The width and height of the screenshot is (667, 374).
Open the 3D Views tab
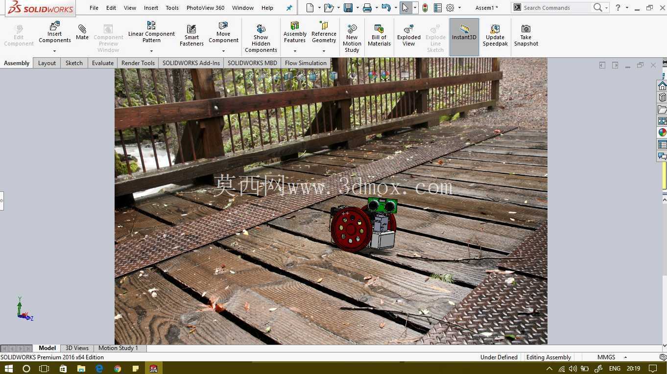coord(77,348)
